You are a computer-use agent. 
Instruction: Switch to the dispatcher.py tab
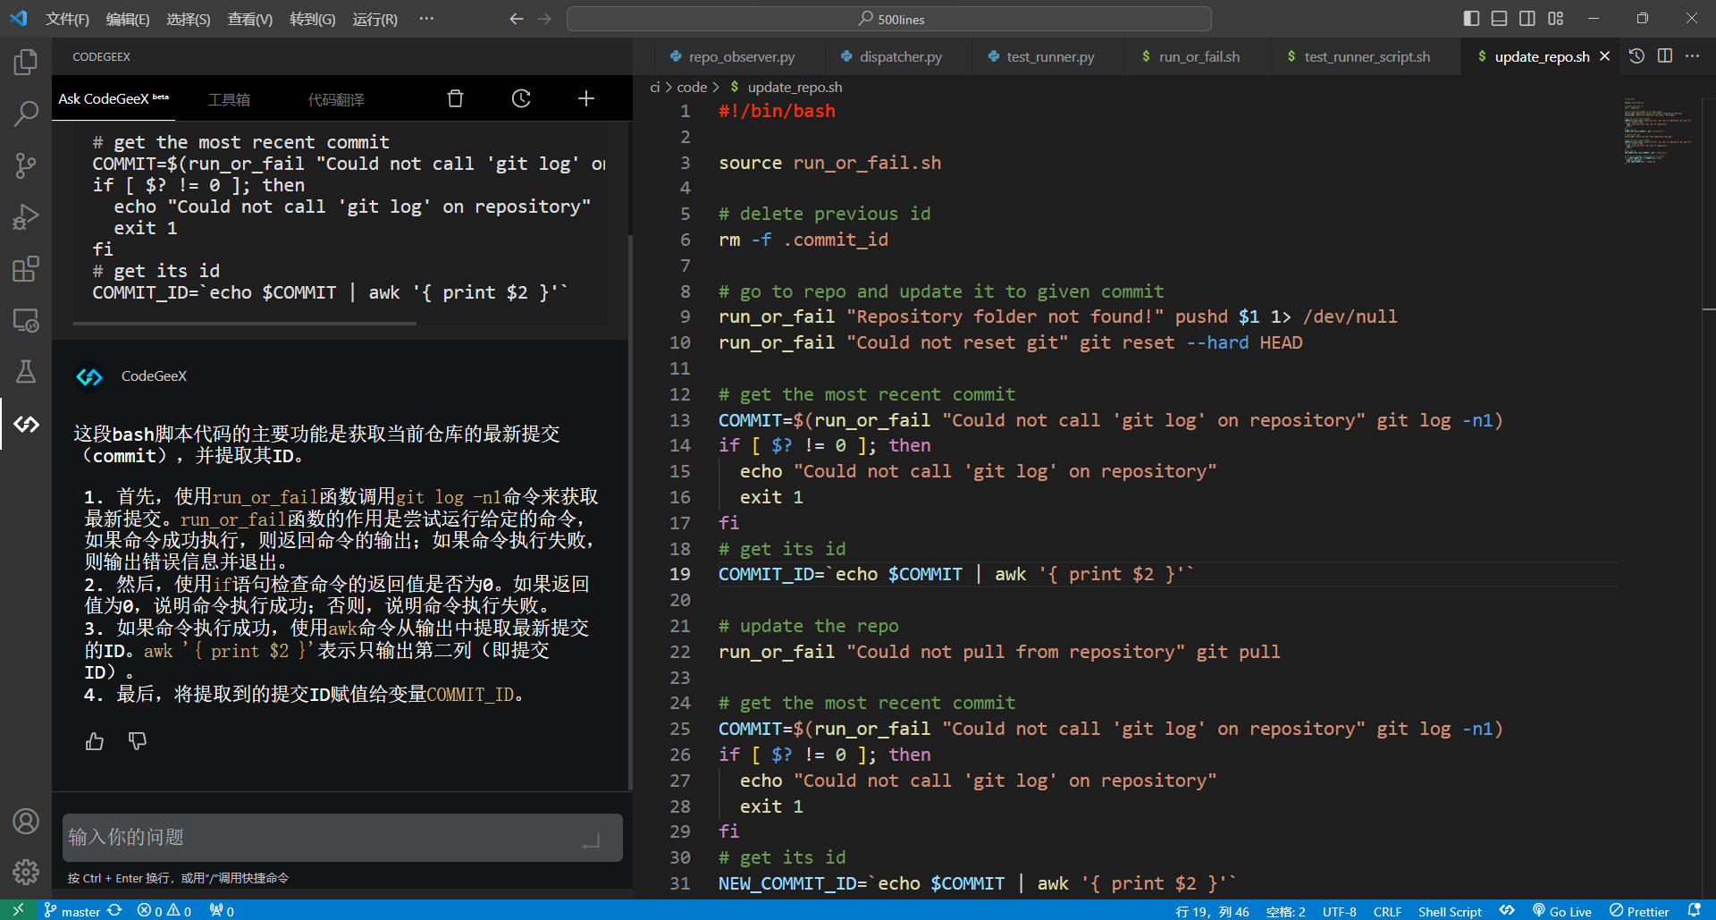click(x=900, y=56)
